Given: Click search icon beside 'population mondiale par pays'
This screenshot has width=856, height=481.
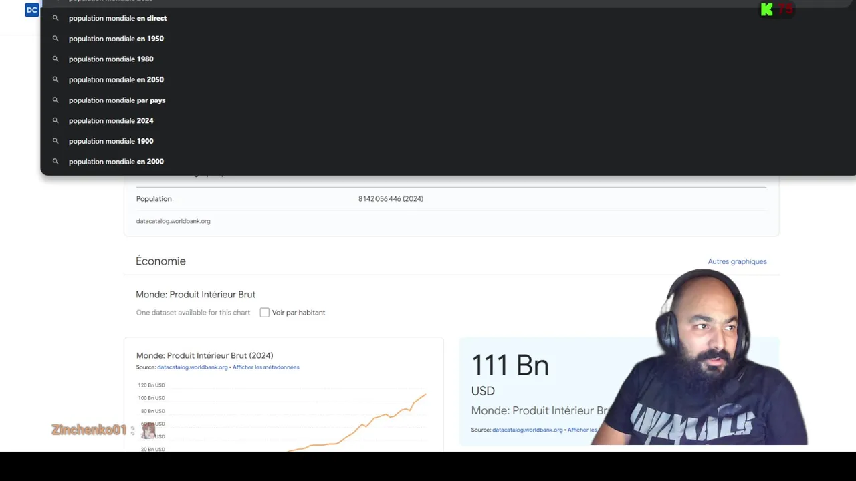Looking at the screenshot, I should (x=56, y=100).
